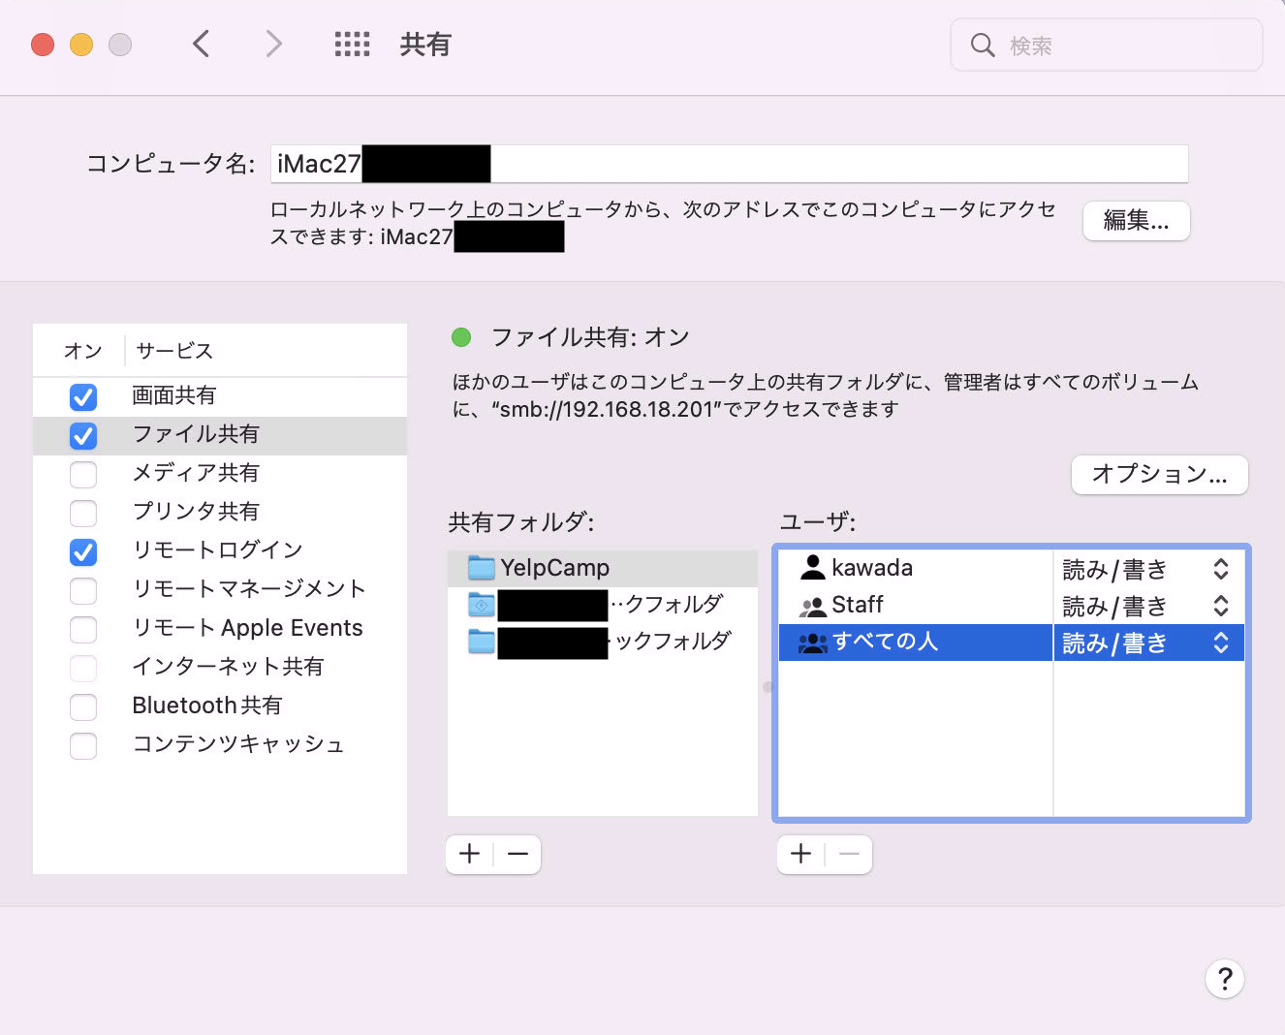Toggle 画面共有 checkbox
Image resolution: width=1285 pixels, height=1035 pixels.
pos(83,396)
